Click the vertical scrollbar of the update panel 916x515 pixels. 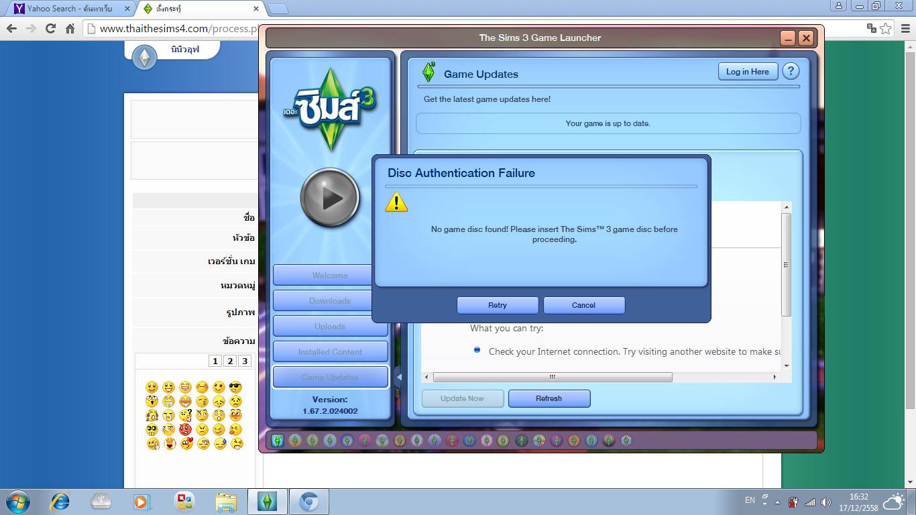click(786, 264)
